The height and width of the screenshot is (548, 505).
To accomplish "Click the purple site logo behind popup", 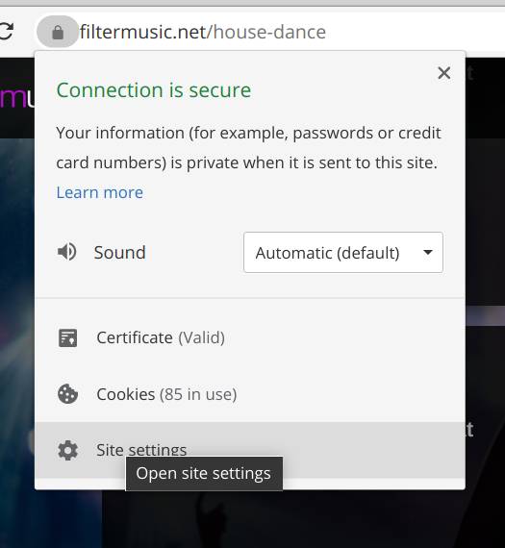I will [x=16, y=97].
